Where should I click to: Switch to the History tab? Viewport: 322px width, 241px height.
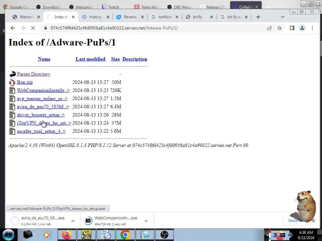pos(95,17)
